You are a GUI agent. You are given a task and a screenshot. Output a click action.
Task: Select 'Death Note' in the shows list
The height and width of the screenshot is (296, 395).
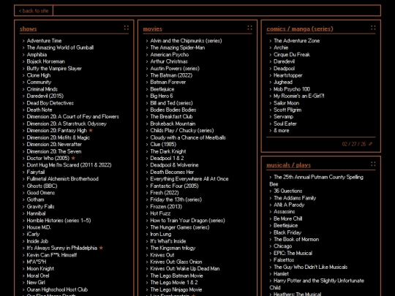(39, 110)
